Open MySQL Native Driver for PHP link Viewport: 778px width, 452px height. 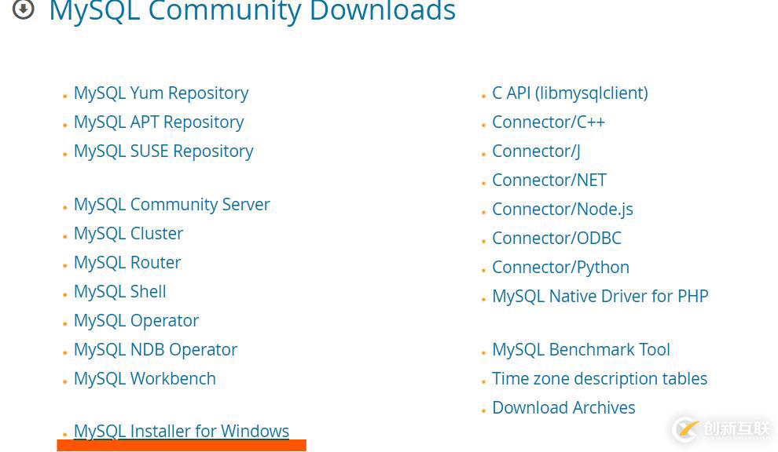600,297
